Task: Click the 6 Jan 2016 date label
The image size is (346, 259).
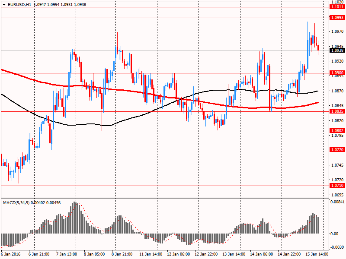Action: coord(12,254)
